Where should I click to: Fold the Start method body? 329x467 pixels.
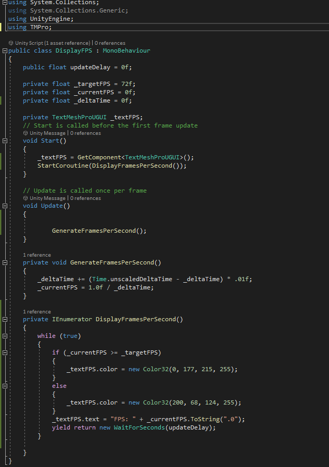tap(5, 141)
